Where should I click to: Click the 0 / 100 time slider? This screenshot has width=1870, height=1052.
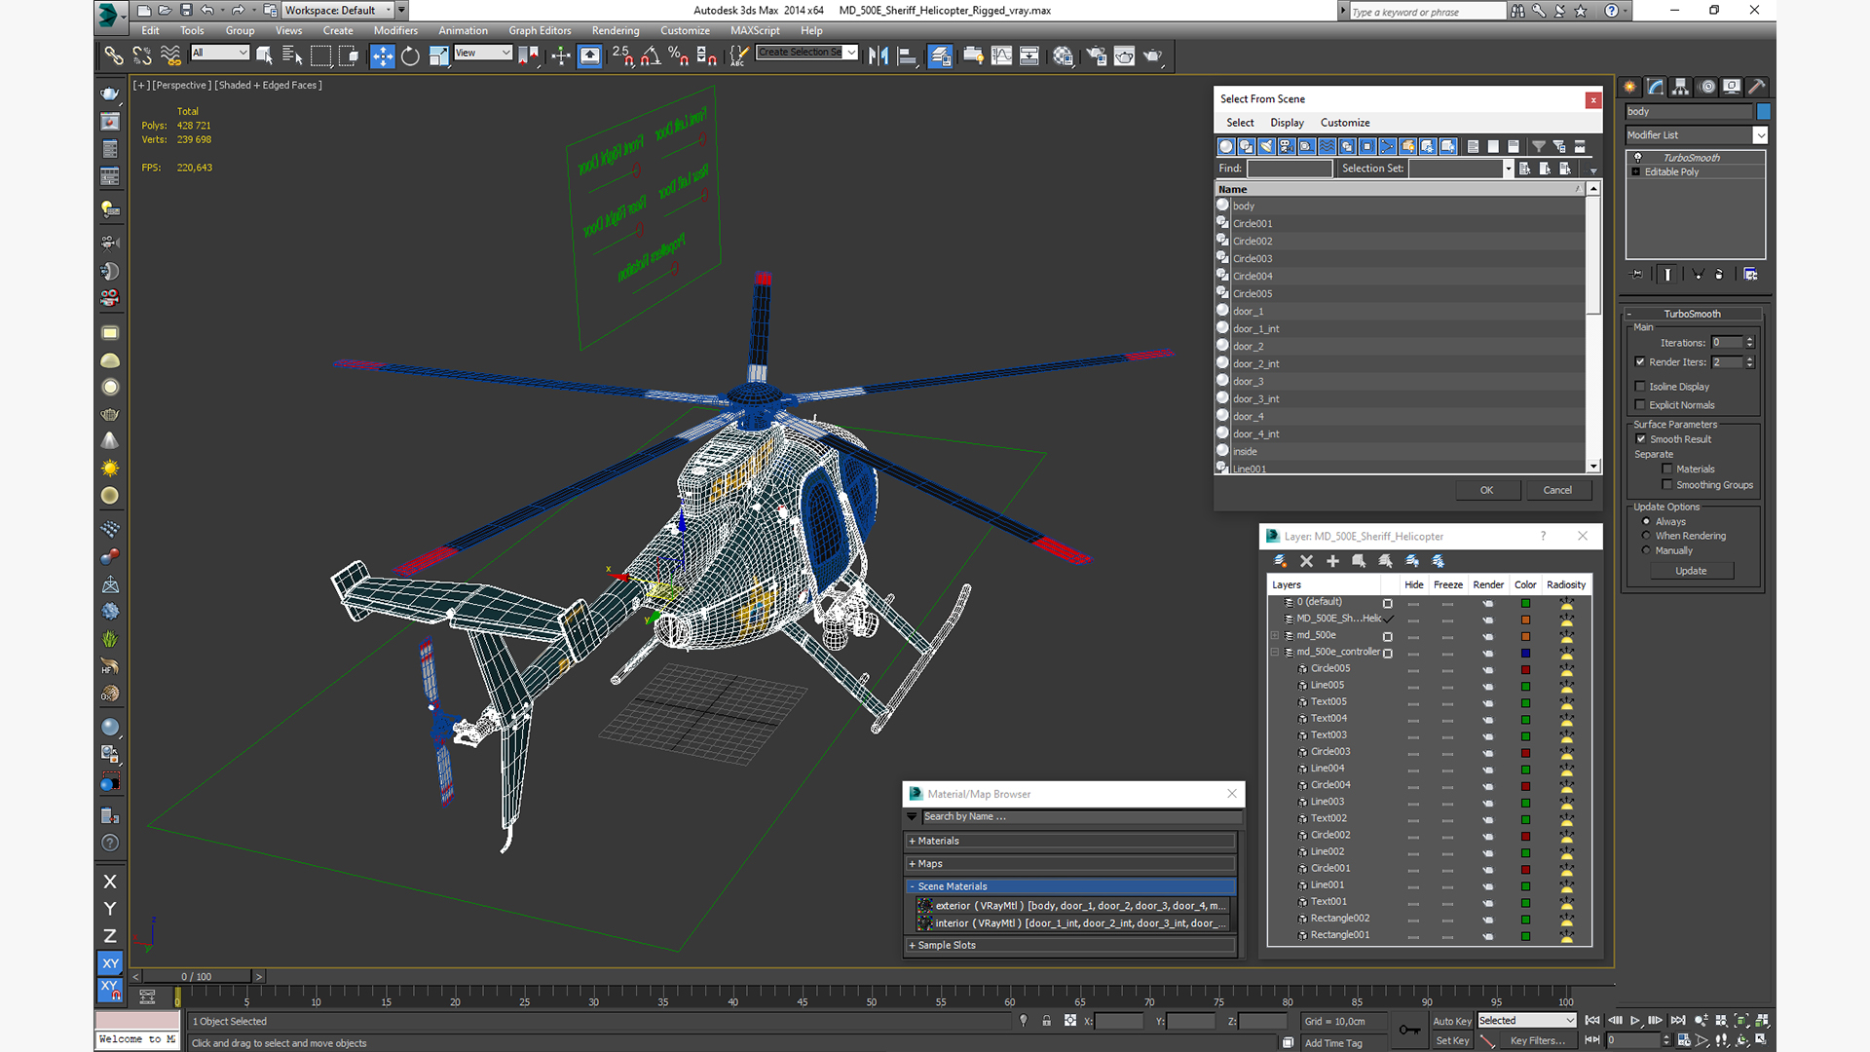point(198,977)
